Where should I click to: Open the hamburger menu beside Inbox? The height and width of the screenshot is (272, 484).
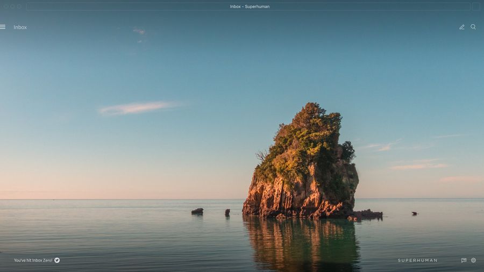coord(3,27)
